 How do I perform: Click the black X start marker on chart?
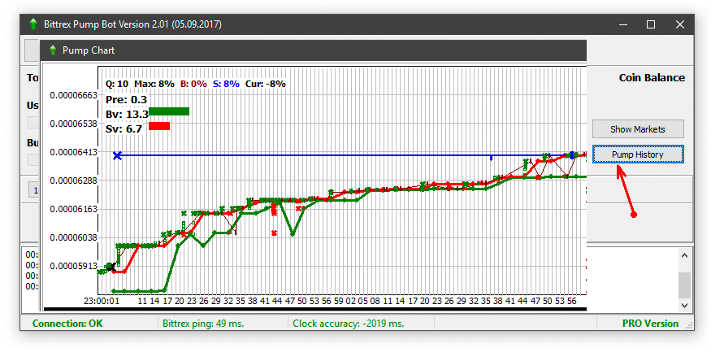[x=111, y=268]
